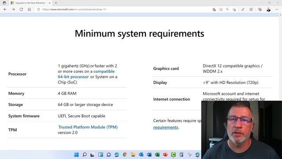Open Task View on the taskbar
Screen dimensions: 282x159
pyautogui.click(x=93, y=155)
